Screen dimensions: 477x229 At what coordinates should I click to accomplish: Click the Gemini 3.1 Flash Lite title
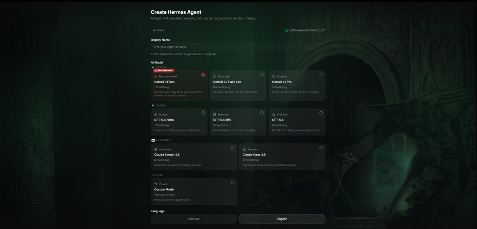227,82
